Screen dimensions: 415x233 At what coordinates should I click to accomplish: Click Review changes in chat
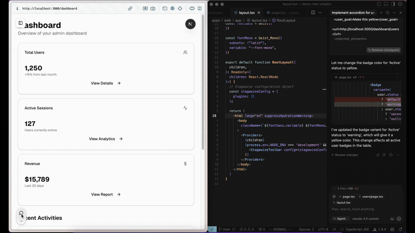coord(346,155)
